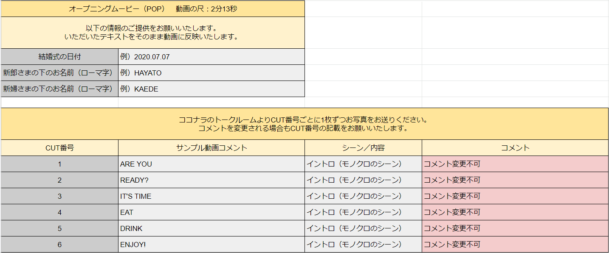The image size is (609, 253).
Task: Click the '例）HAYATO' cell
Action: (211, 73)
